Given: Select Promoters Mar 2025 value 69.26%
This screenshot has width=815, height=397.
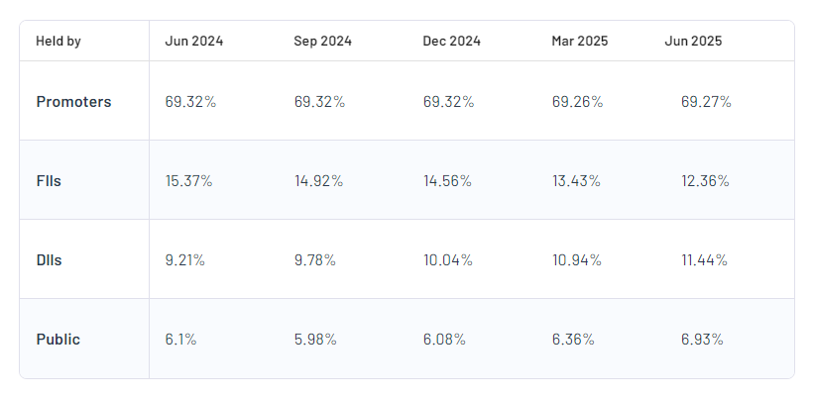Looking at the screenshot, I should pyautogui.click(x=577, y=102).
